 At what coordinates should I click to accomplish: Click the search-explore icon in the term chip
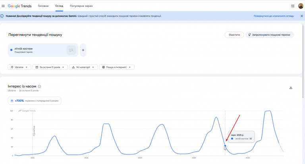[71, 50]
